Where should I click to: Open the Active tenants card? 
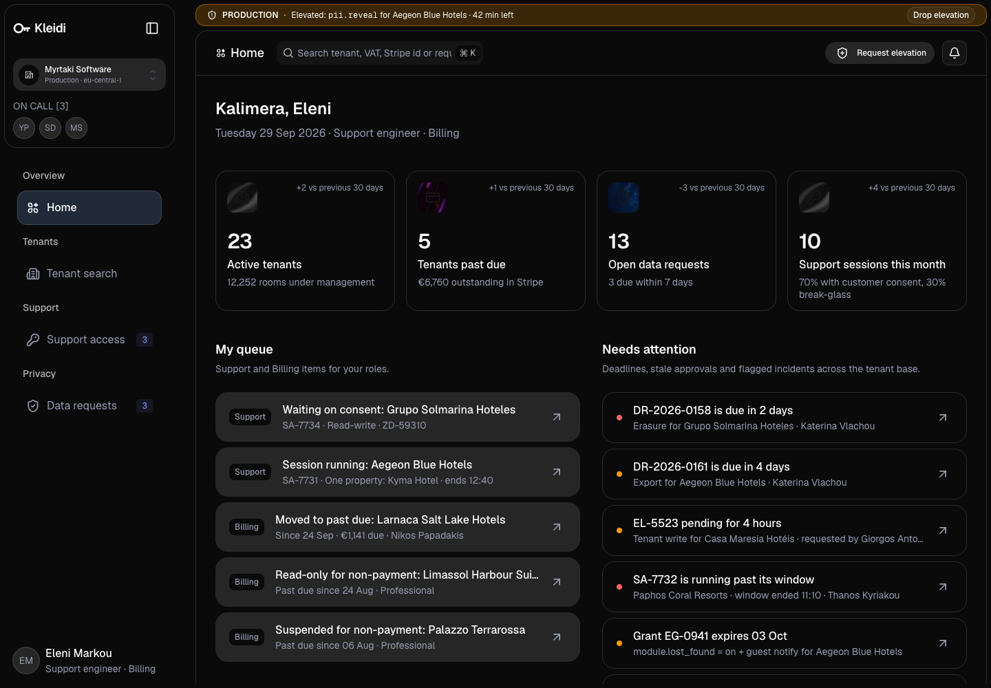coord(305,241)
